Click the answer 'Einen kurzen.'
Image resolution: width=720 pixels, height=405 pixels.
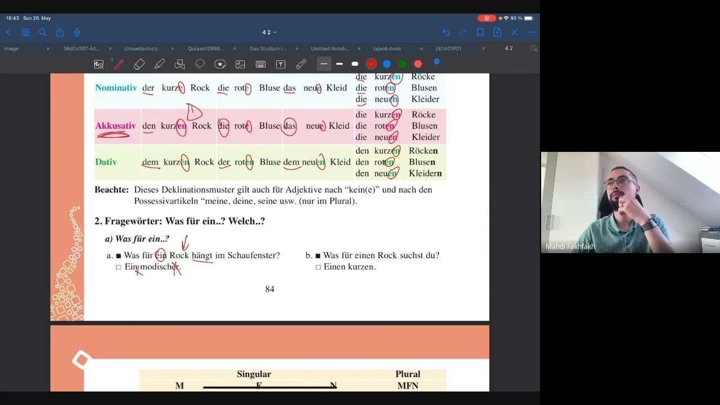click(x=349, y=267)
